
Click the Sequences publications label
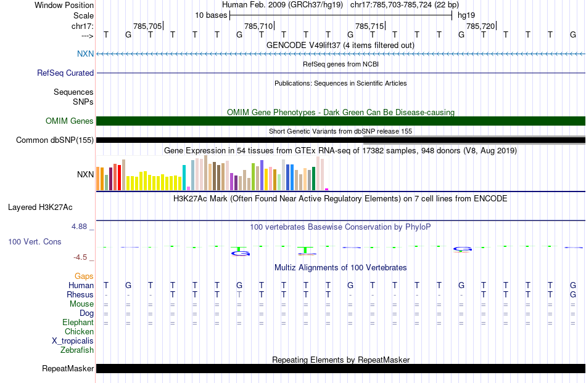pos(73,92)
